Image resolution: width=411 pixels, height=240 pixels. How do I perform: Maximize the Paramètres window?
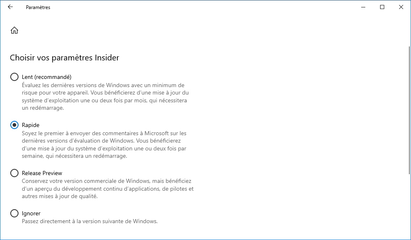382,7
